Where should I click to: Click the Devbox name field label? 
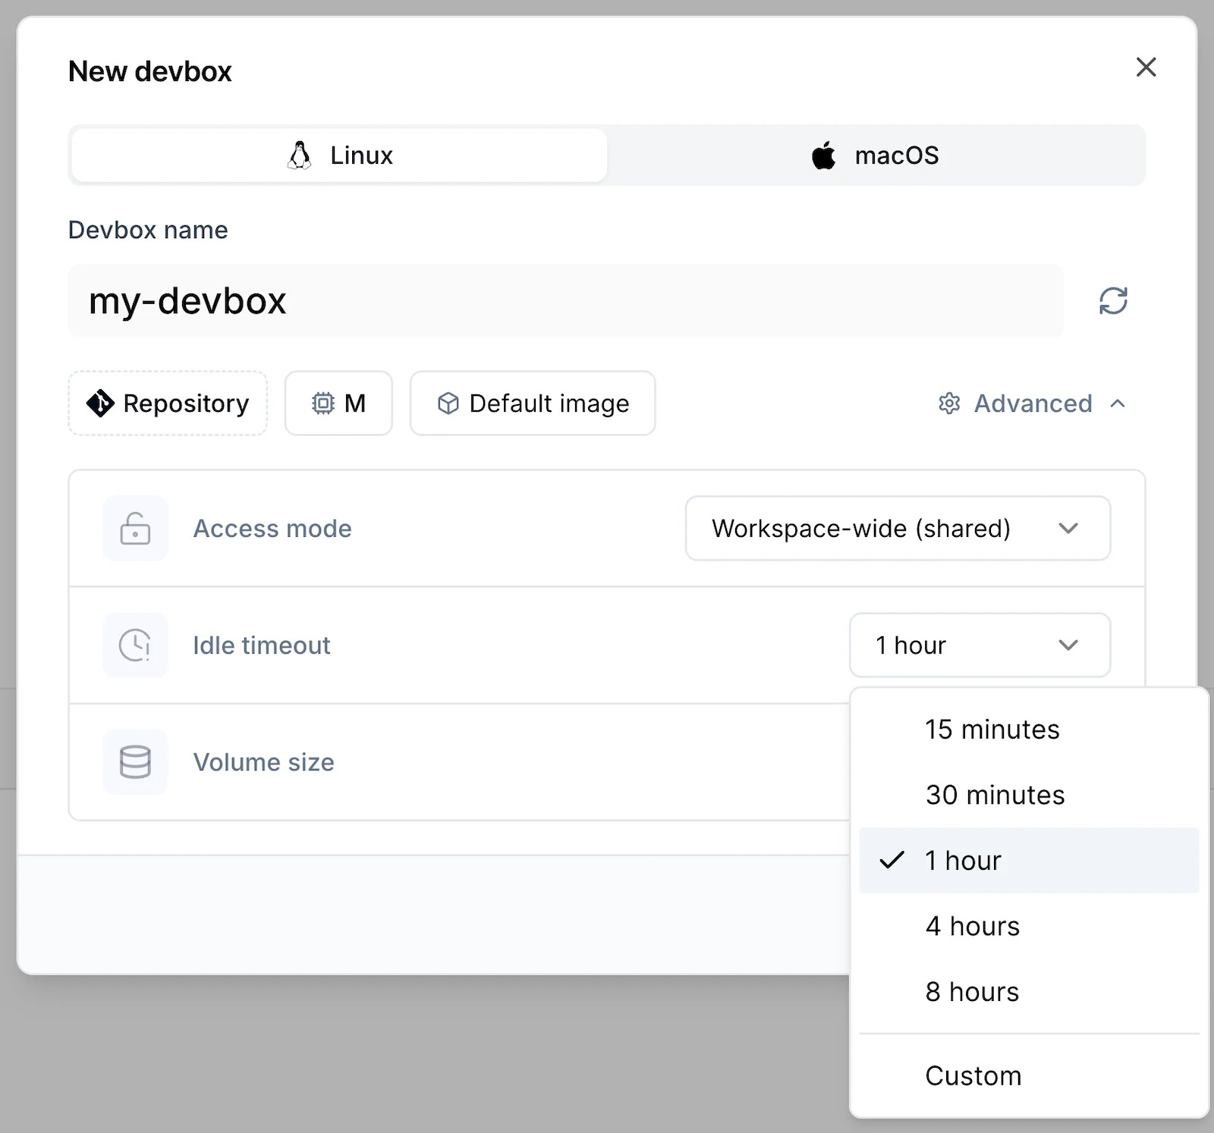148,230
